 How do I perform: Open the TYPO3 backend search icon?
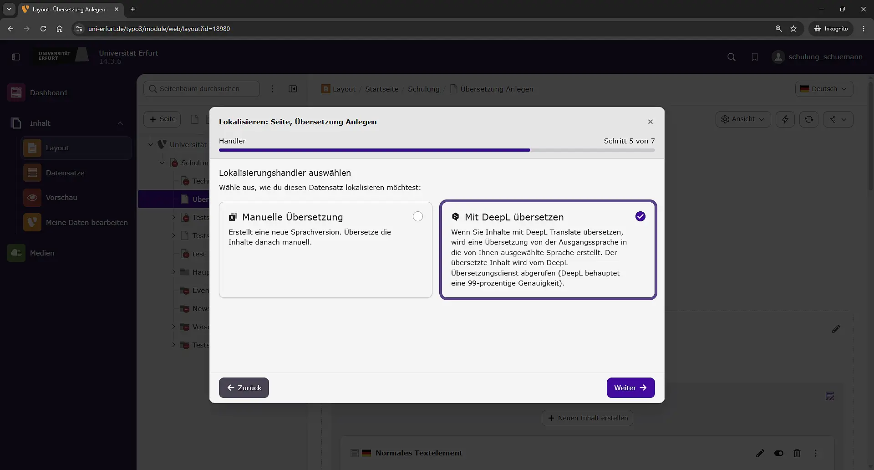point(732,57)
